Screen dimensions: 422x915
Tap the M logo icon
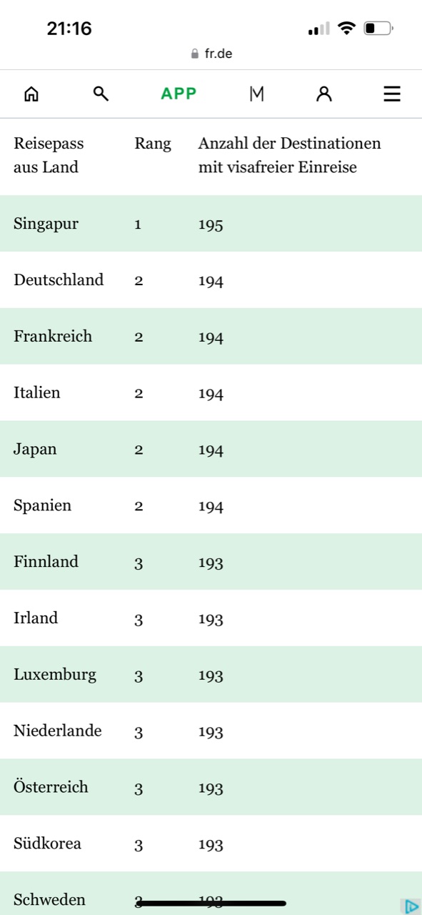(256, 94)
